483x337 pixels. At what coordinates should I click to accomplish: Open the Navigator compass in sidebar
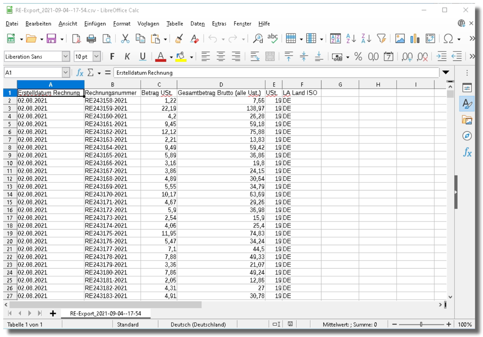click(x=467, y=136)
